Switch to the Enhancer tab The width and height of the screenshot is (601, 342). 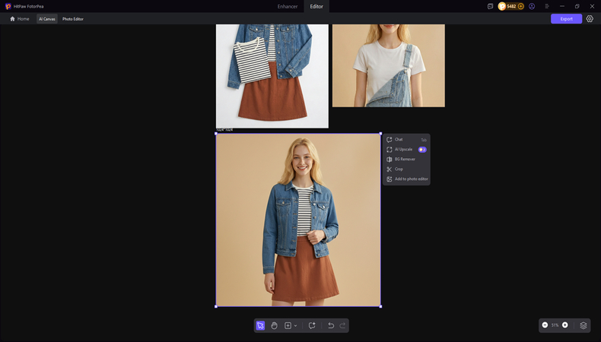288,7
